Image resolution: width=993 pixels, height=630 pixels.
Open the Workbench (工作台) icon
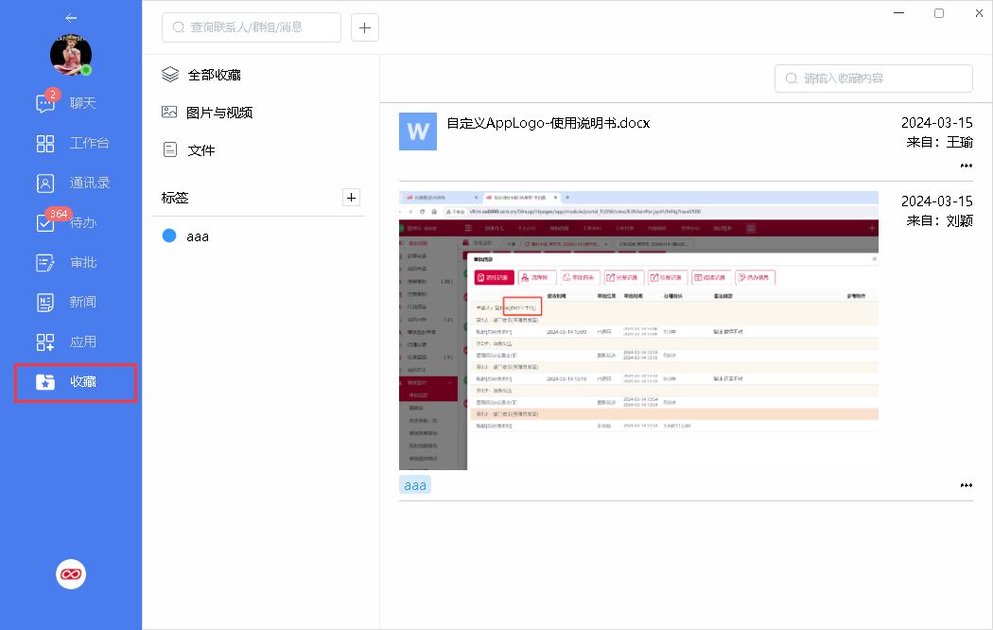(45, 144)
